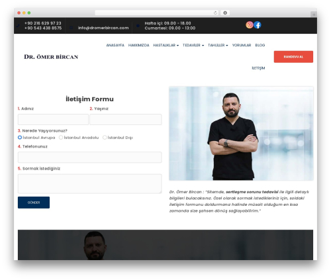Open BLOG menu item

(x=260, y=45)
